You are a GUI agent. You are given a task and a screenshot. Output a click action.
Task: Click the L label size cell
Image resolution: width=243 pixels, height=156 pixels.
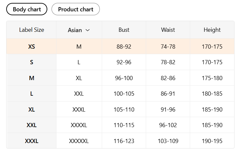point(32,94)
